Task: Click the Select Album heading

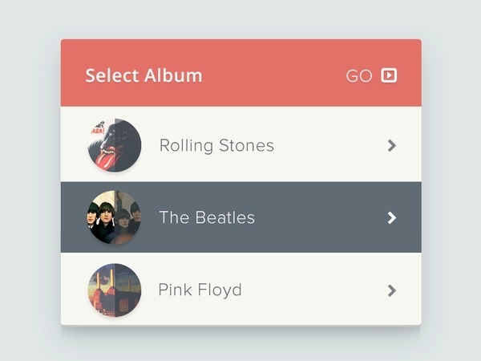Action: (x=143, y=75)
